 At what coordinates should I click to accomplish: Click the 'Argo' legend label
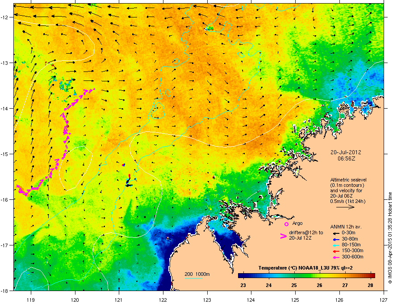(x=297, y=223)
